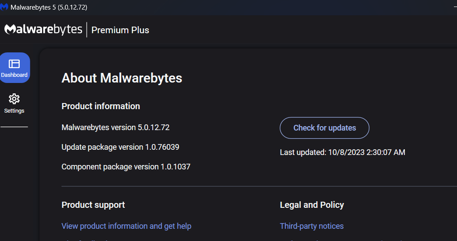The height and width of the screenshot is (241, 457).
Task: Click the Last updated 10/8/2023 timestamp
Action: [x=342, y=152]
